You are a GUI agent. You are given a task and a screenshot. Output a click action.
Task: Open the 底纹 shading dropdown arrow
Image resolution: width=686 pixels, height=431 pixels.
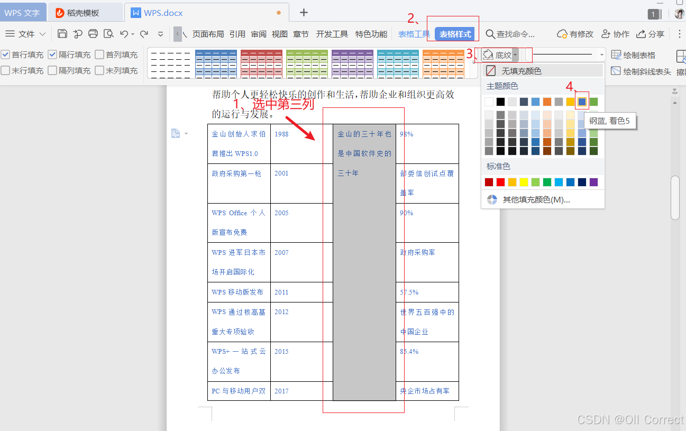click(x=515, y=55)
